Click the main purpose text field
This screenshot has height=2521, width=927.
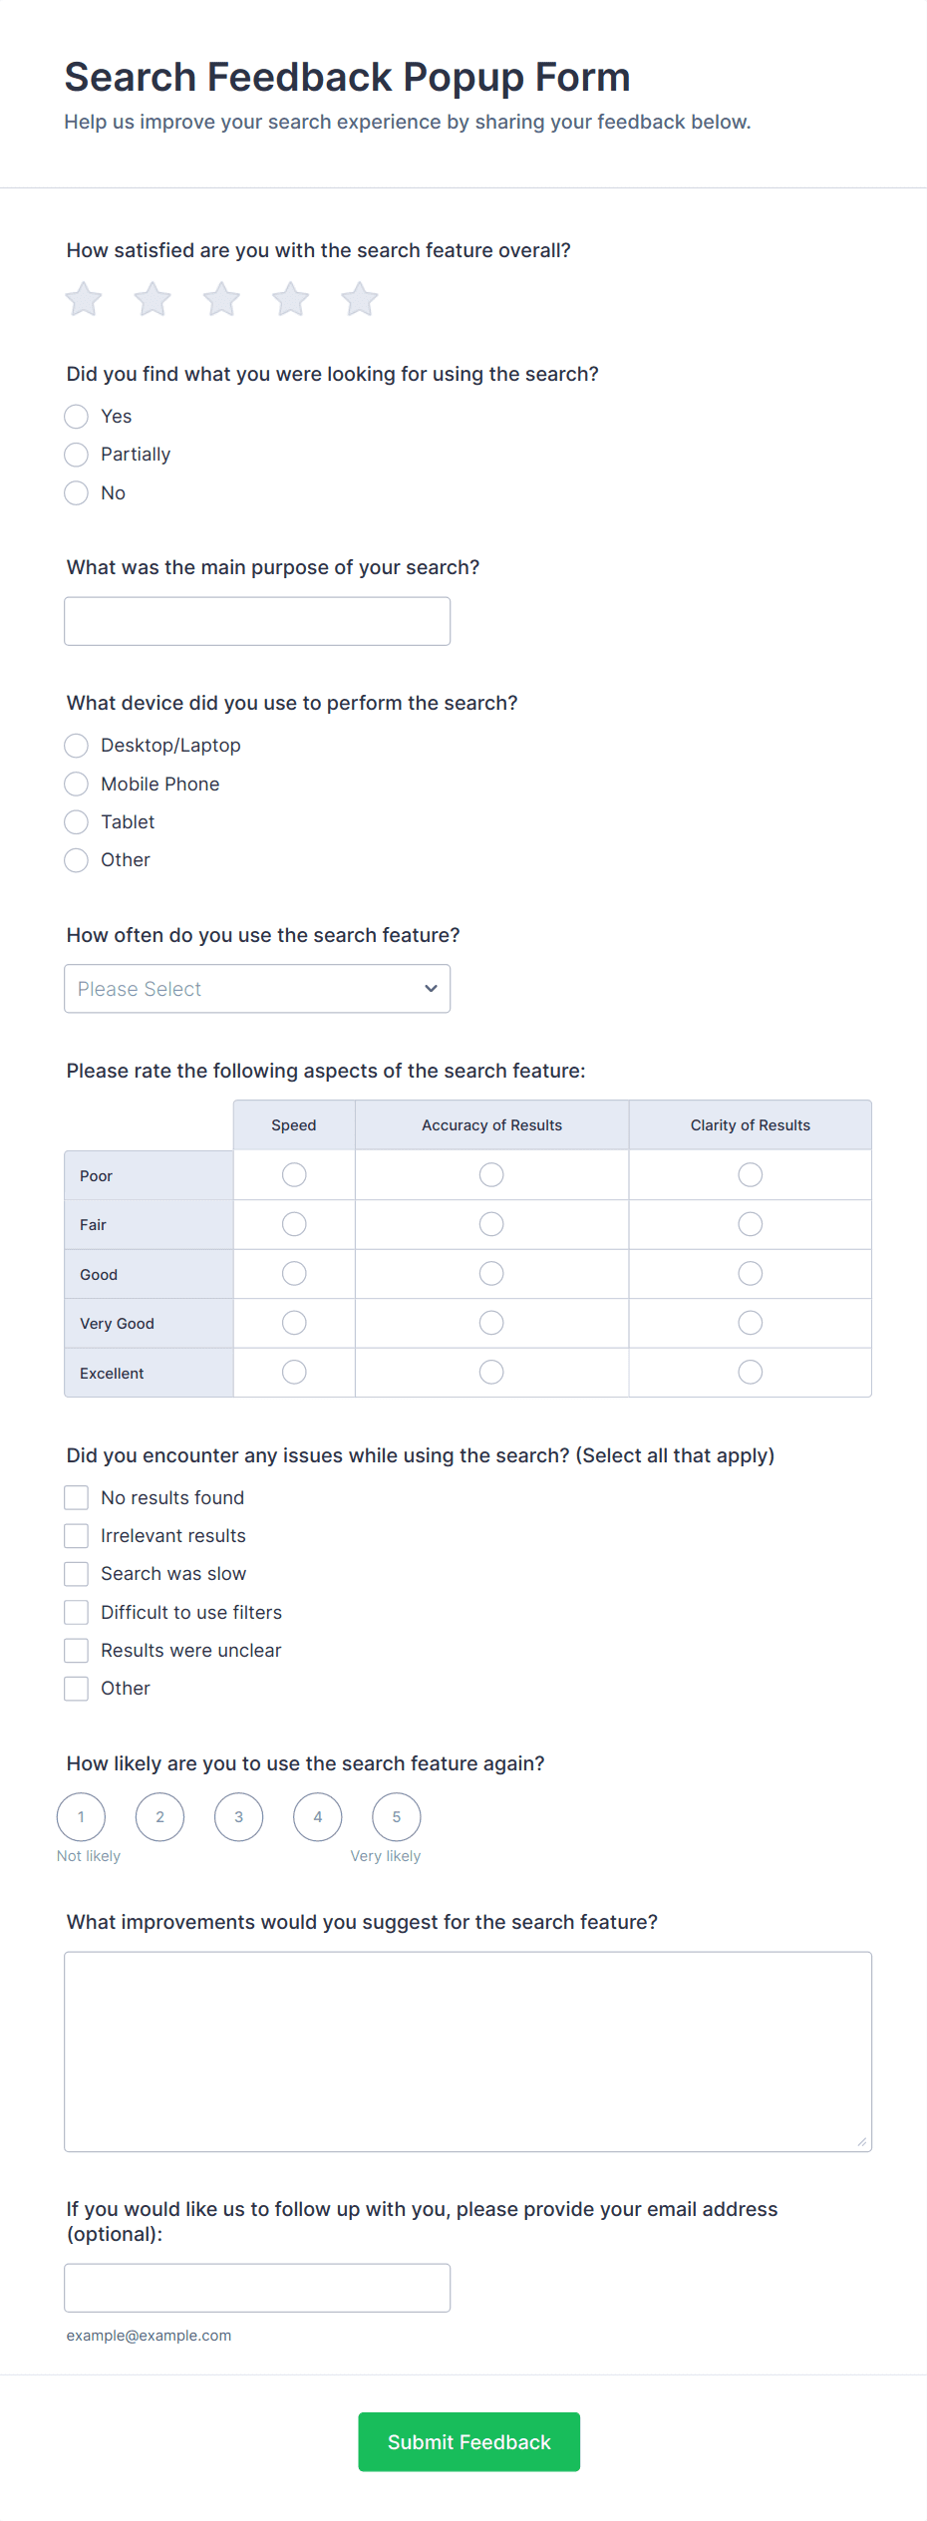(x=257, y=621)
